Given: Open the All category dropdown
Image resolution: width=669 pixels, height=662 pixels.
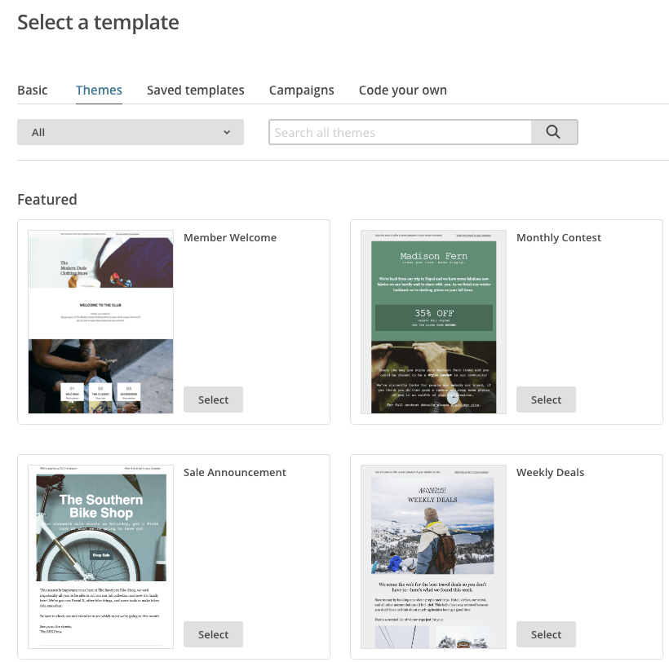Looking at the screenshot, I should click(131, 132).
